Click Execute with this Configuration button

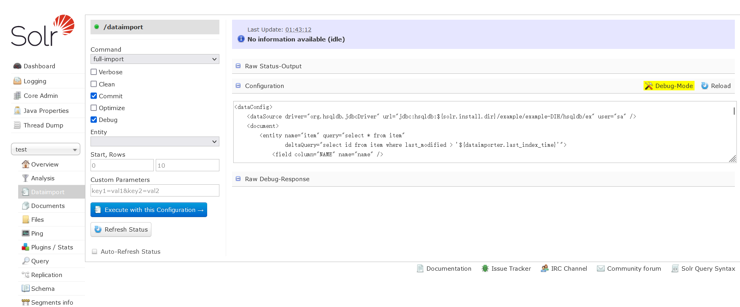click(x=149, y=210)
